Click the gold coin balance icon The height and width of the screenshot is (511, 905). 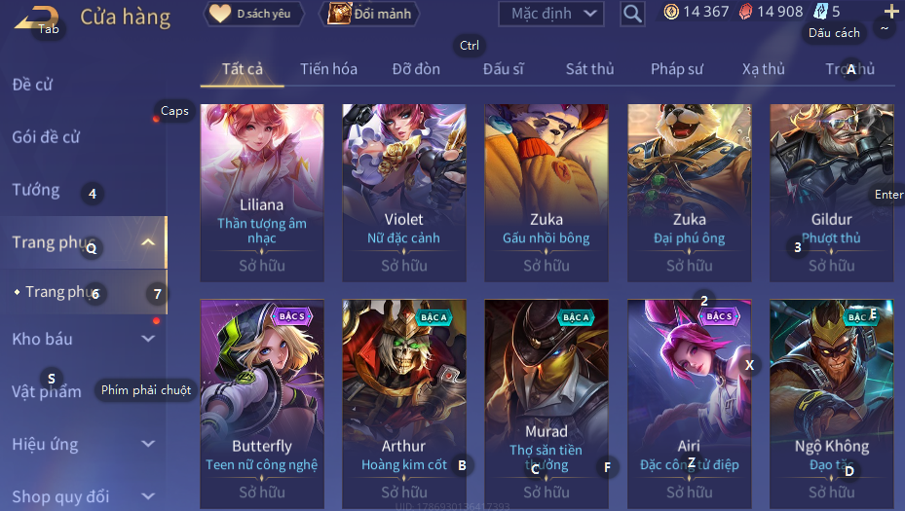pos(671,12)
